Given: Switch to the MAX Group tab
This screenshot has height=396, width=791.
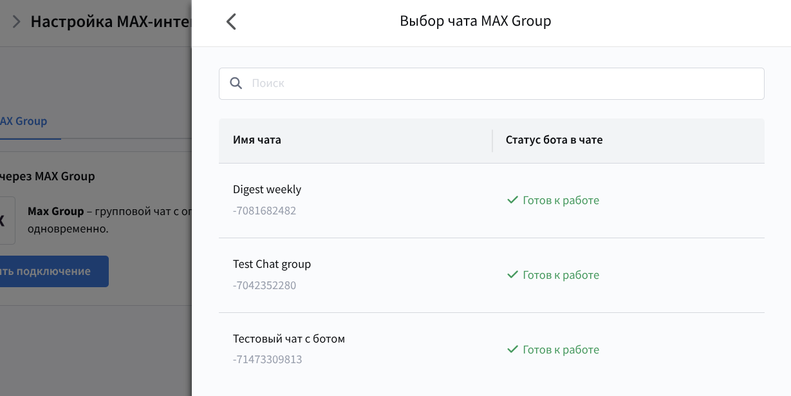Looking at the screenshot, I should 24,121.
